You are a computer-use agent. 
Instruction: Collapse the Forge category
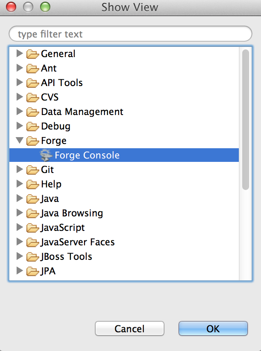(20, 141)
